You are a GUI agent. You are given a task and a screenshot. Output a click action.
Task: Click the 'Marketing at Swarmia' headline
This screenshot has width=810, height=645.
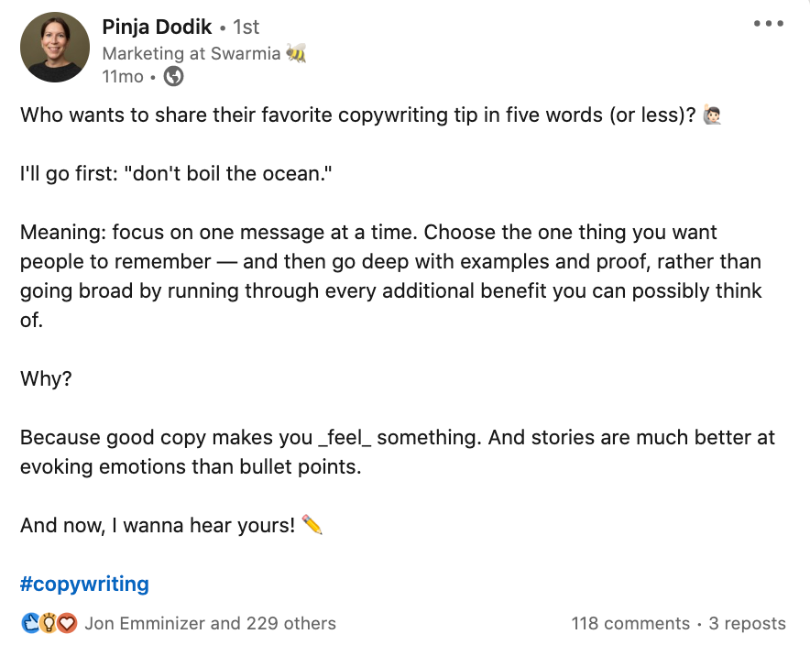(x=191, y=53)
